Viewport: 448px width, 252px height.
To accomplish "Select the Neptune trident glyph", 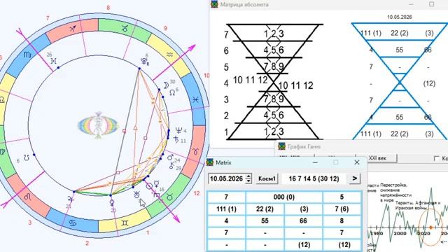I will pyautogui.click(x=178, y=131).
